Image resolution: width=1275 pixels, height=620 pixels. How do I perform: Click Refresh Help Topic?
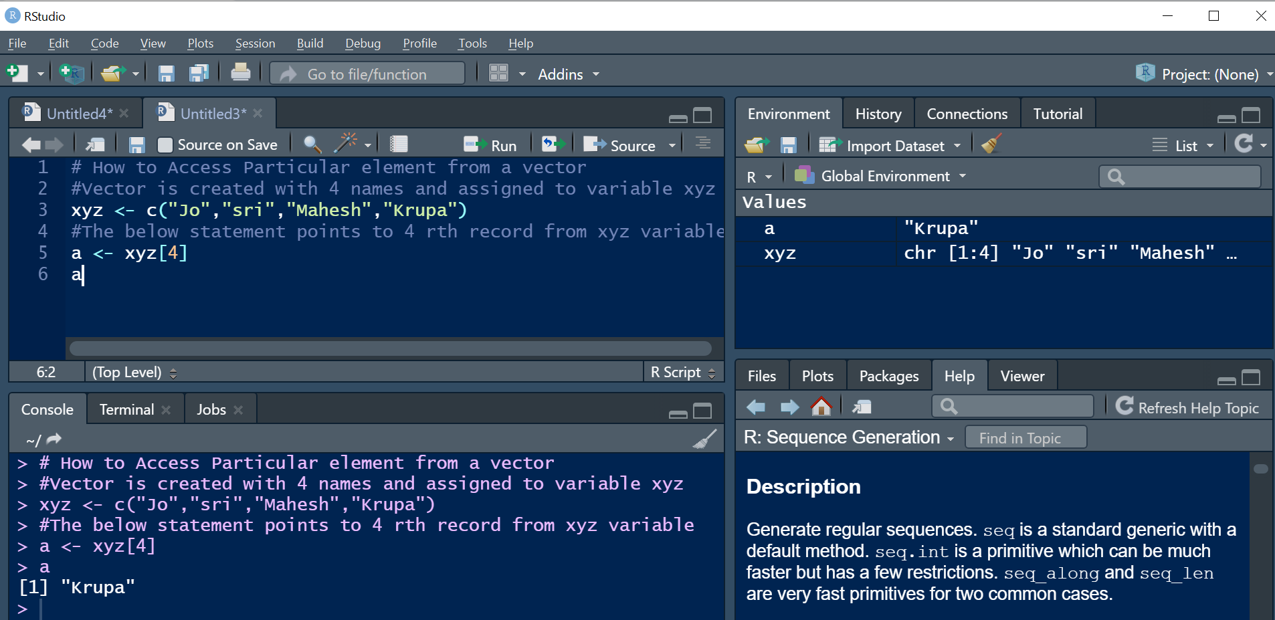pos(1187,407)
